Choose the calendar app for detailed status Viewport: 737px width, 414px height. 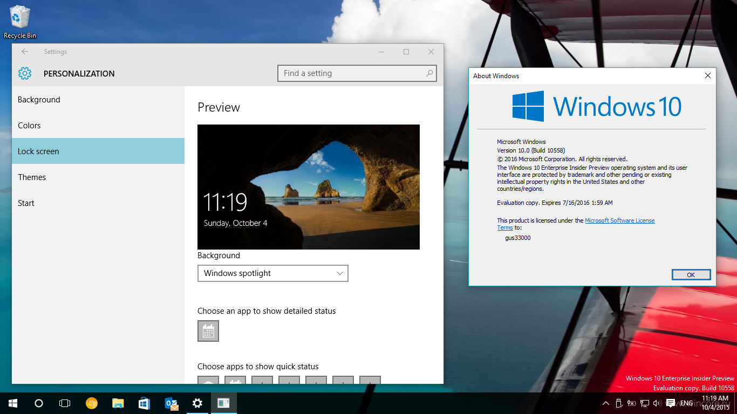(208, 331)
